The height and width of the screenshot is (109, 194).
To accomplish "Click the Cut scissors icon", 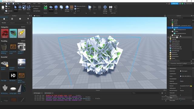I will [x=6, y=8].
